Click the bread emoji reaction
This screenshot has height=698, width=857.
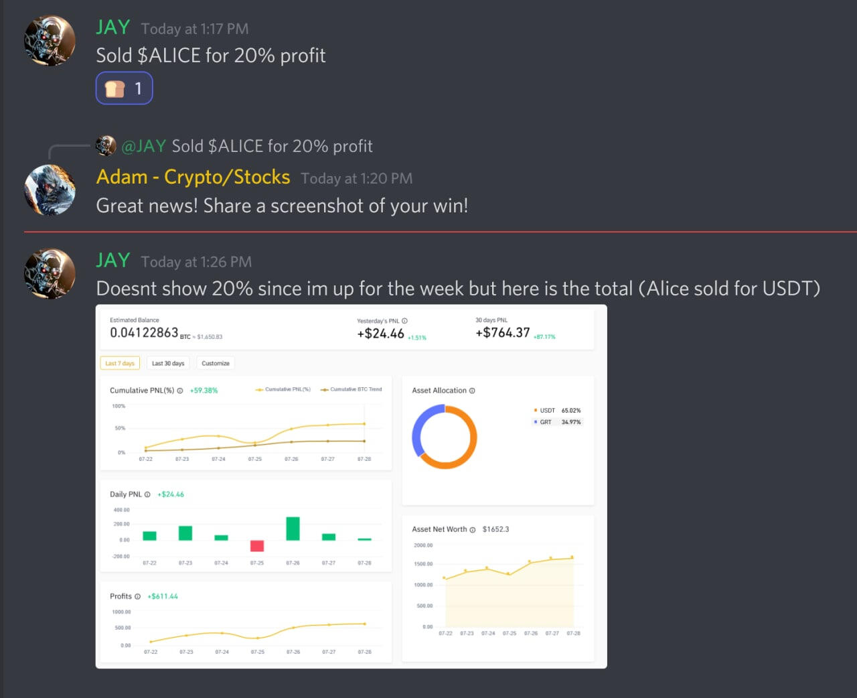click(x=124, y=88)
